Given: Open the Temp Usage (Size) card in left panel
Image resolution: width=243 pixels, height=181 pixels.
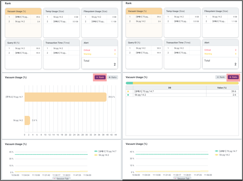Looking at the screenshot, I should [x=61, y=11].
